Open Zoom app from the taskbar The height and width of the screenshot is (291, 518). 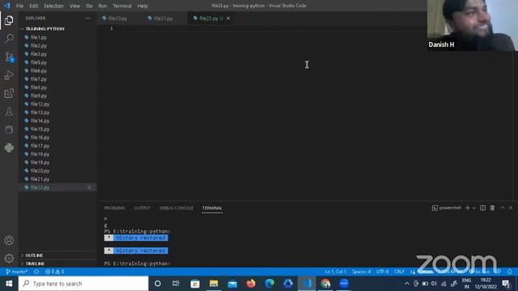click(344, 284)
